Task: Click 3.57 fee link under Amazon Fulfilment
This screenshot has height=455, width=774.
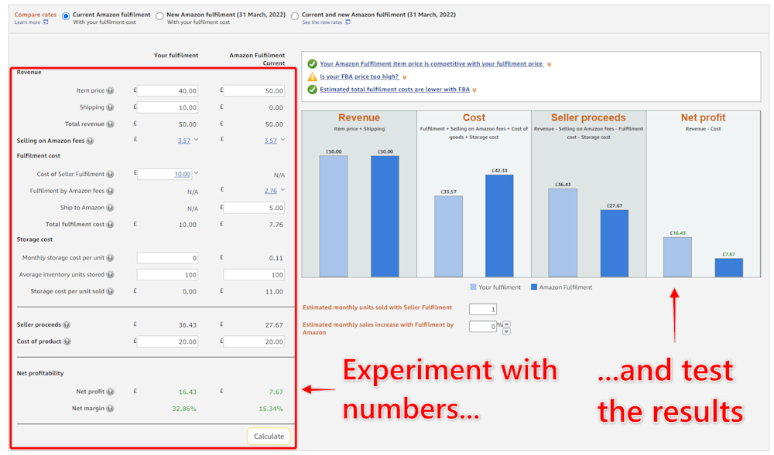Action: (270, 141)
